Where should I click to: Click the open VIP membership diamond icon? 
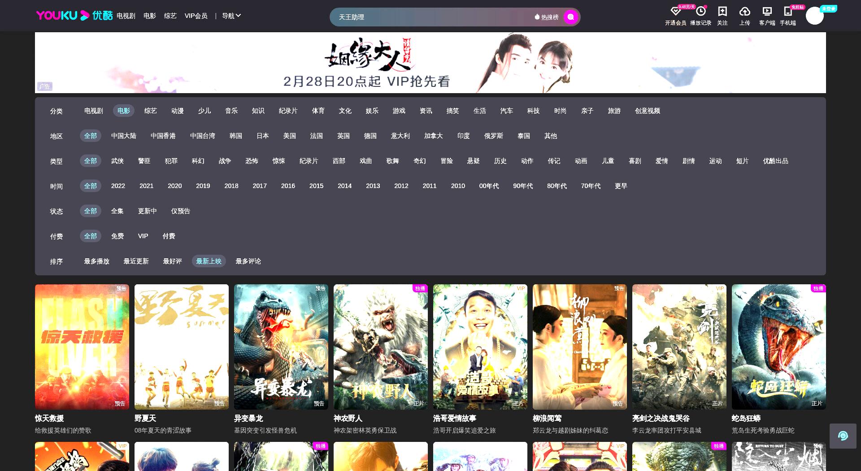click(x=675, y=11)
